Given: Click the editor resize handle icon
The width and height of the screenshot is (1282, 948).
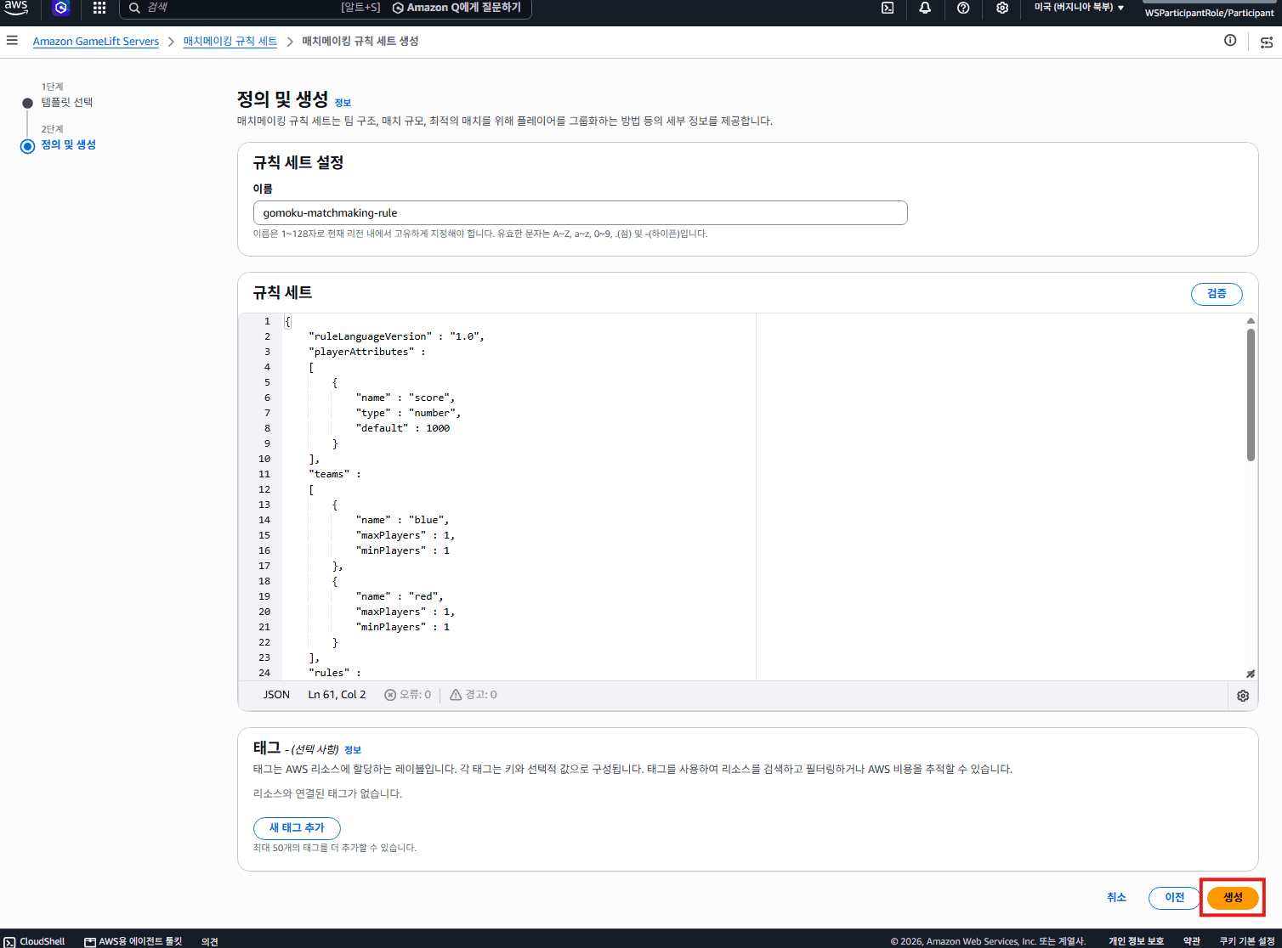Looking at the screenshot, I should pos(1251,674).
